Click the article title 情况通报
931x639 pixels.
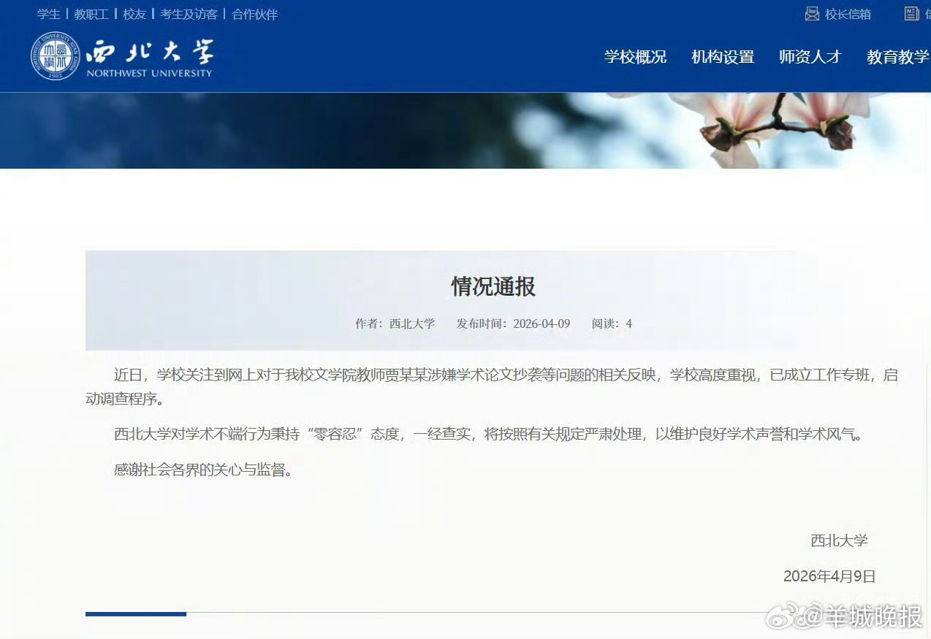point(493,287)
